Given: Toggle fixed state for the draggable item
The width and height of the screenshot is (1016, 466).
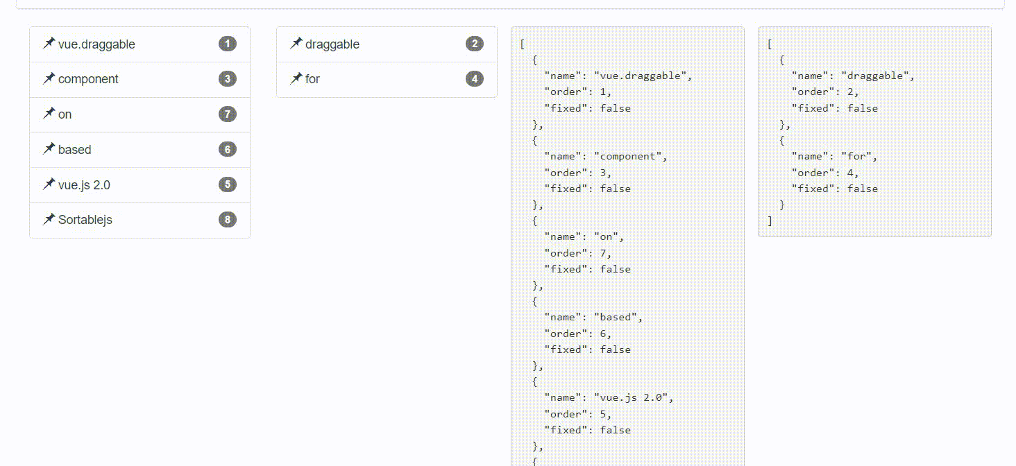Looking at the screenshot, I should 296,43.
